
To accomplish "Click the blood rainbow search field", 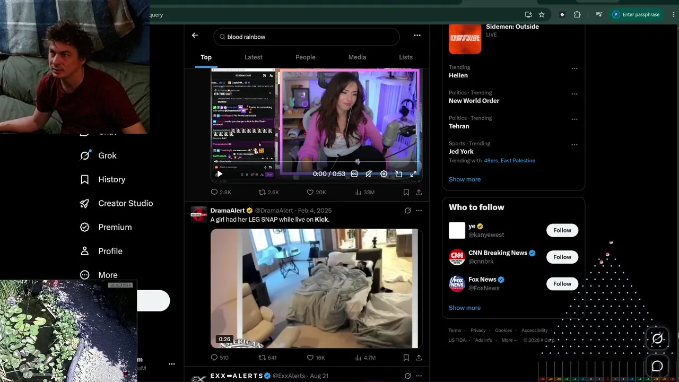I will (307, 37).
